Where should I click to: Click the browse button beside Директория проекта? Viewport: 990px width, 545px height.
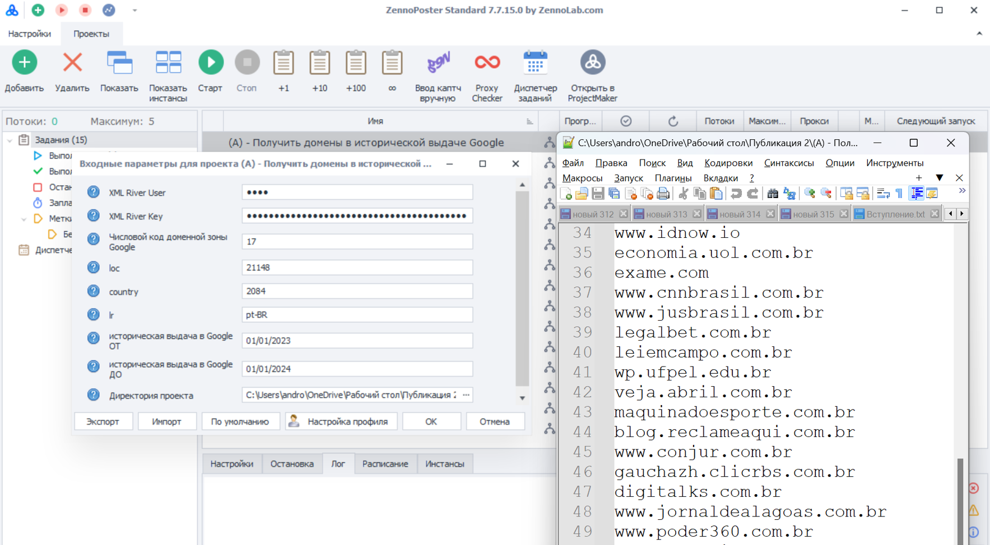tap(466, 395)
